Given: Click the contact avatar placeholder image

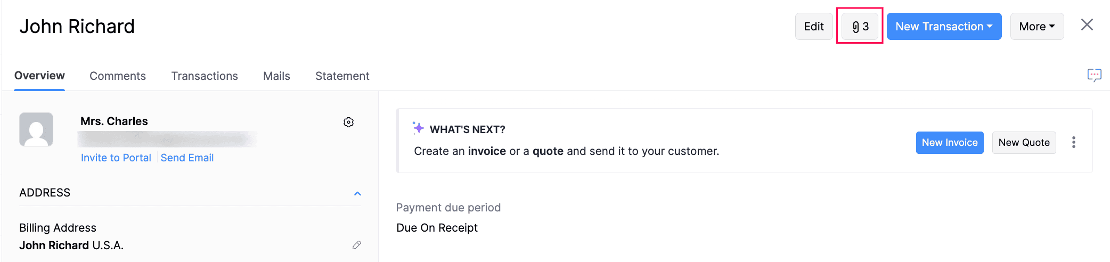Looking at the screenshot, I should click(36, 129).
